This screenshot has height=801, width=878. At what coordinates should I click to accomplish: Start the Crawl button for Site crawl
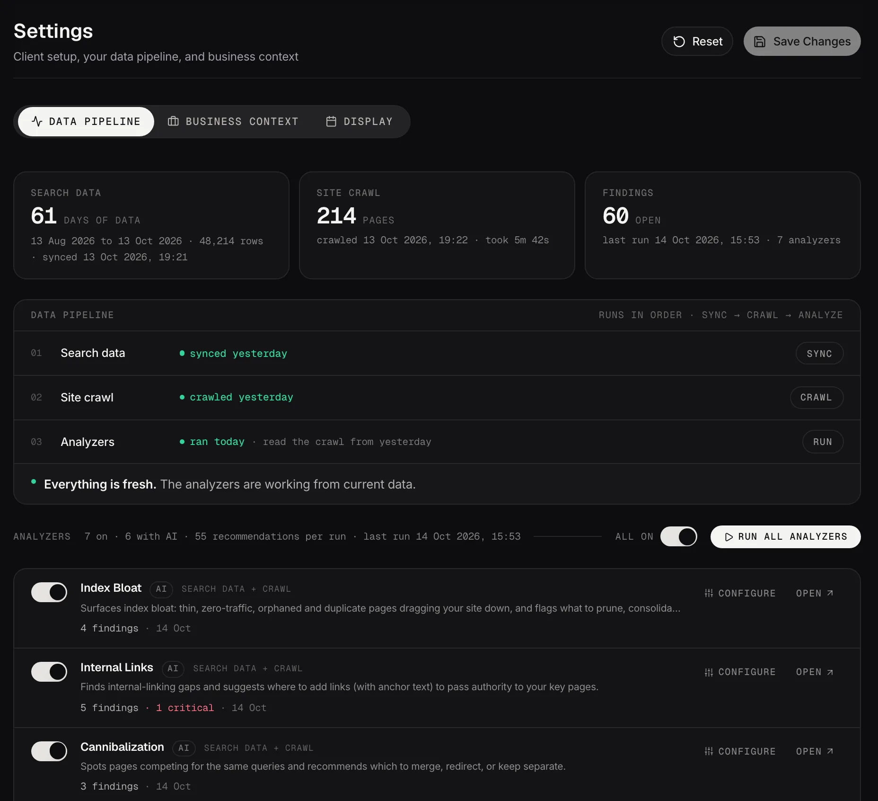(817, 398)
